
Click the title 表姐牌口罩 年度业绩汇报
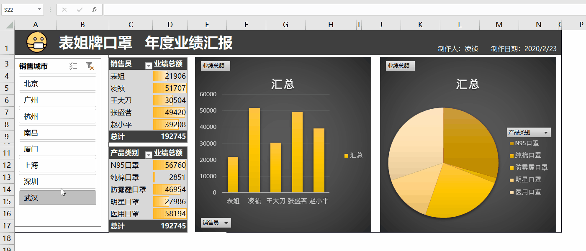pyautogui.click(x=146, y=43)
